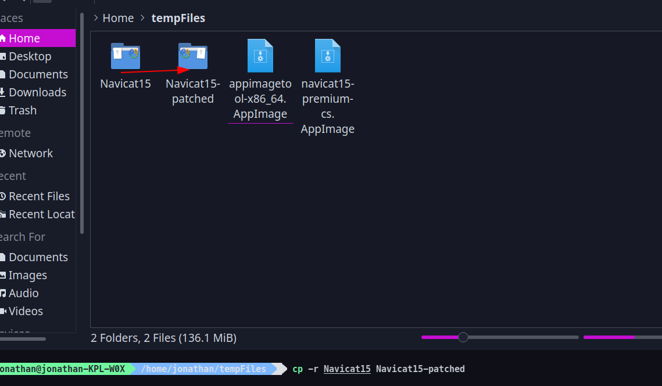
Task: Select the appimagetool-x86_64.AppImage file icon
Action: point(260,56)
